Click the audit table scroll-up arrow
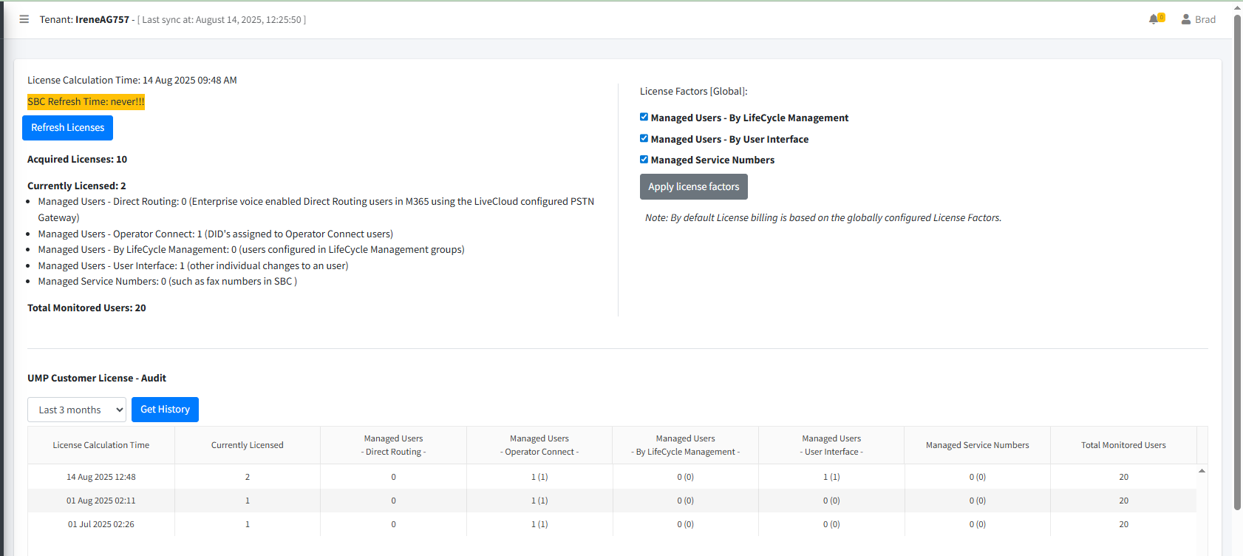This screenshot has height=556, width=1243. point(1202,471)
